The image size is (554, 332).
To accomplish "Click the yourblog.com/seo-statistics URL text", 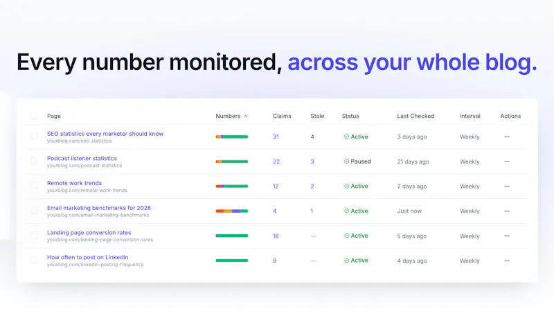I will click(80, 141).
